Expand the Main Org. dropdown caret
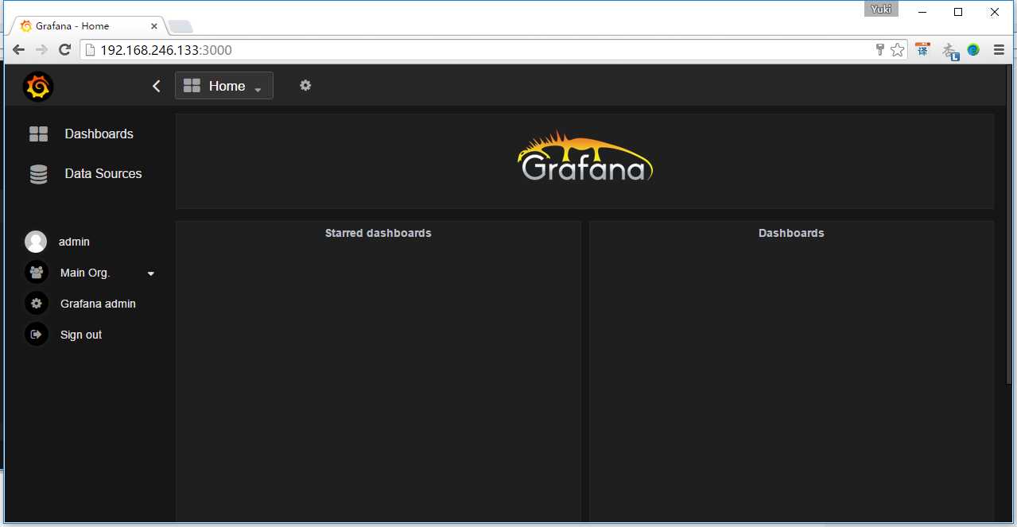Viewport: 1017px width, 527px height. [151, 273]
